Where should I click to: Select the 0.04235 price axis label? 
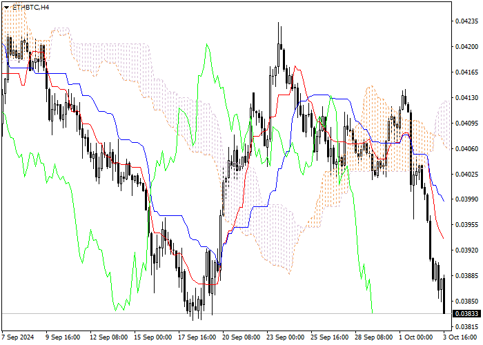point(467,21)
